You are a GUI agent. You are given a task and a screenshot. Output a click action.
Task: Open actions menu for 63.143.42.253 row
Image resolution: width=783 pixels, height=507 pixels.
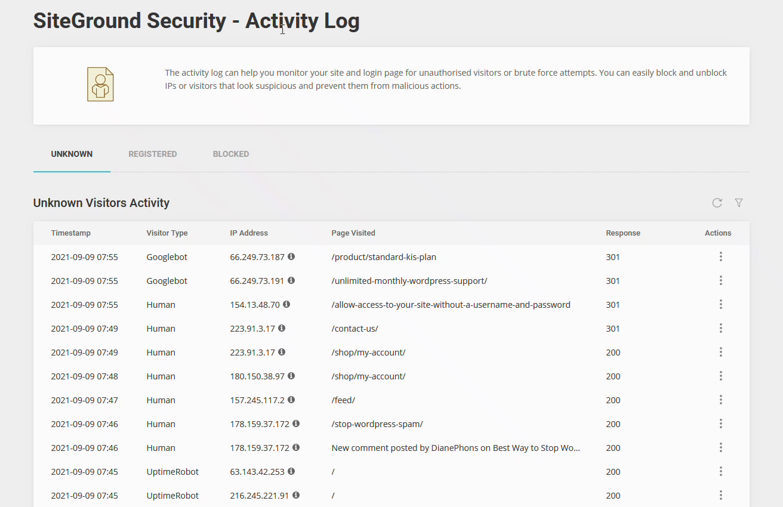[x=721, y=471]
